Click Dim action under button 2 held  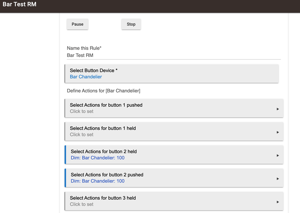pos(97,158)
